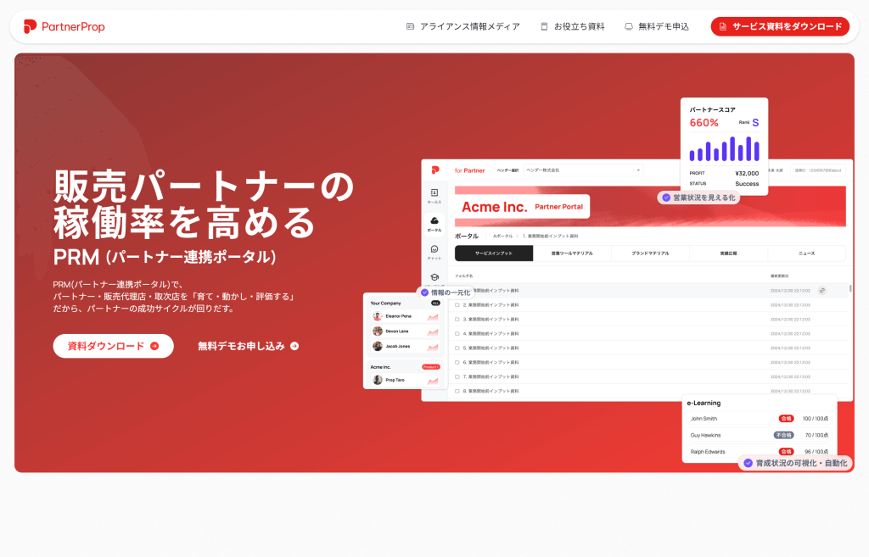Enable the ALL filter in the Your Company widget
This screenshot has height=557, width=869.
pos(436,303)
